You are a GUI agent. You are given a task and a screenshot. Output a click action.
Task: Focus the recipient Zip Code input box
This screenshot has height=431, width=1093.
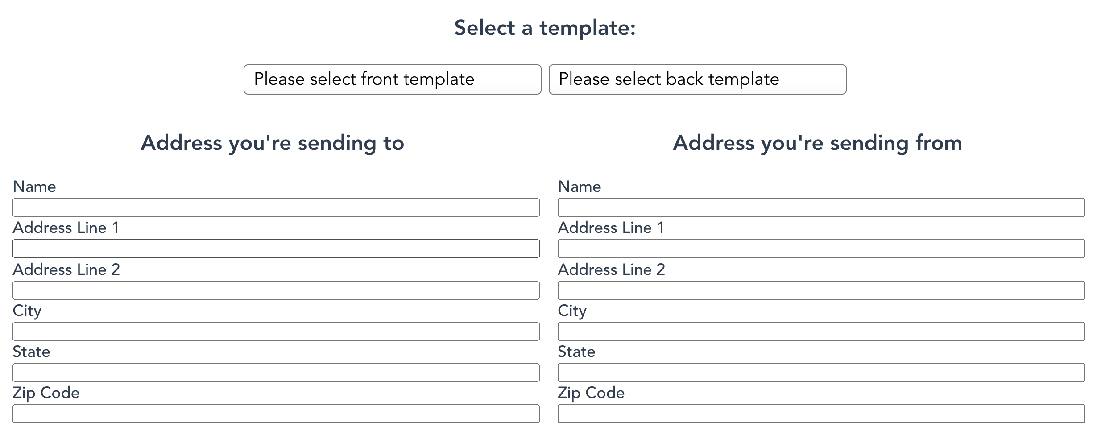(276, 414)
